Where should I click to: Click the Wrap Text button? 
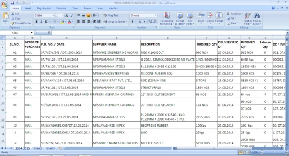tap(111, 15)
